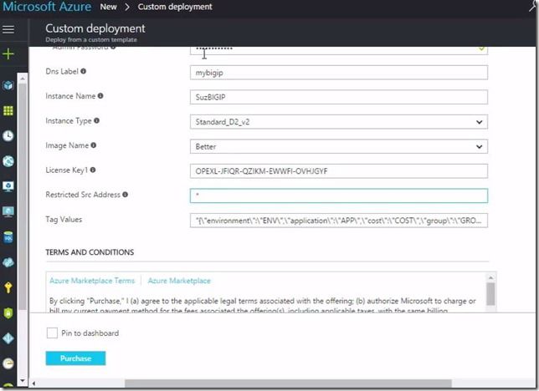Screen dimensions: 539x391
Task: Open the blue diamond icon in sidebar
Action: click(x=8, y=338)
